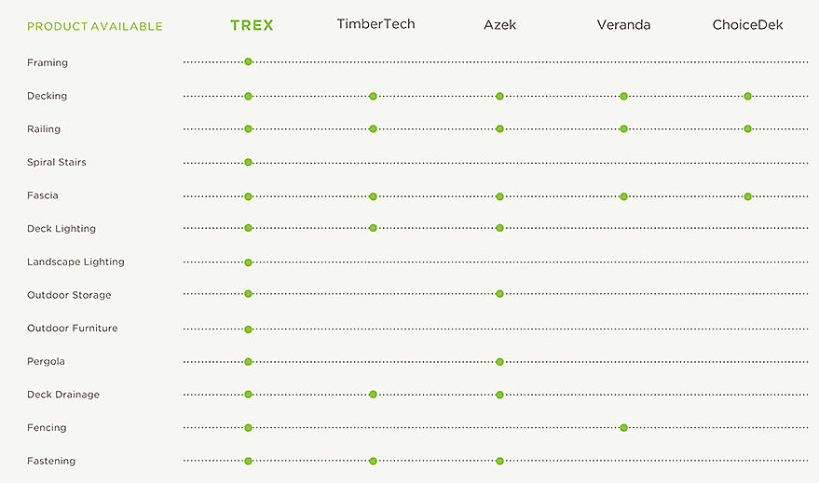819x483 pixels.
Task: Click the Azek dot for Outdoor Storage
Action: (499, 294)
